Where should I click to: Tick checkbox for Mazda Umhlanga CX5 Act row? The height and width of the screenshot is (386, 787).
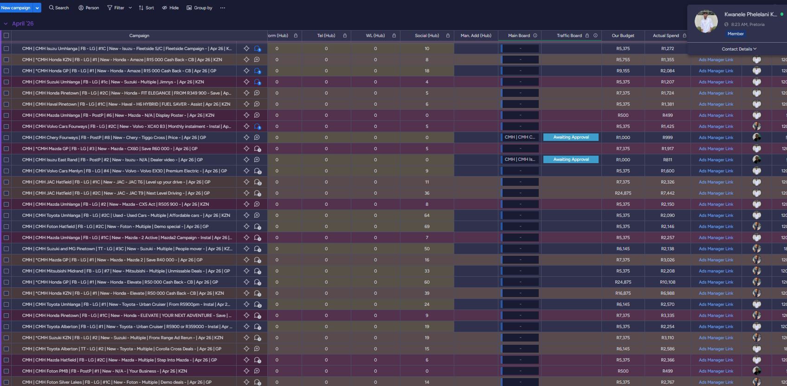point(6,204)
